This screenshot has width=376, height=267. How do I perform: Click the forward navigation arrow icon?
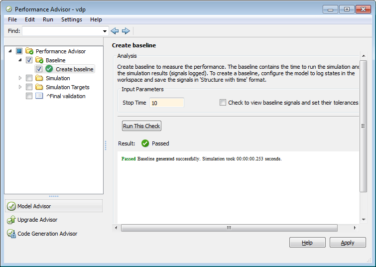point(126,31)
